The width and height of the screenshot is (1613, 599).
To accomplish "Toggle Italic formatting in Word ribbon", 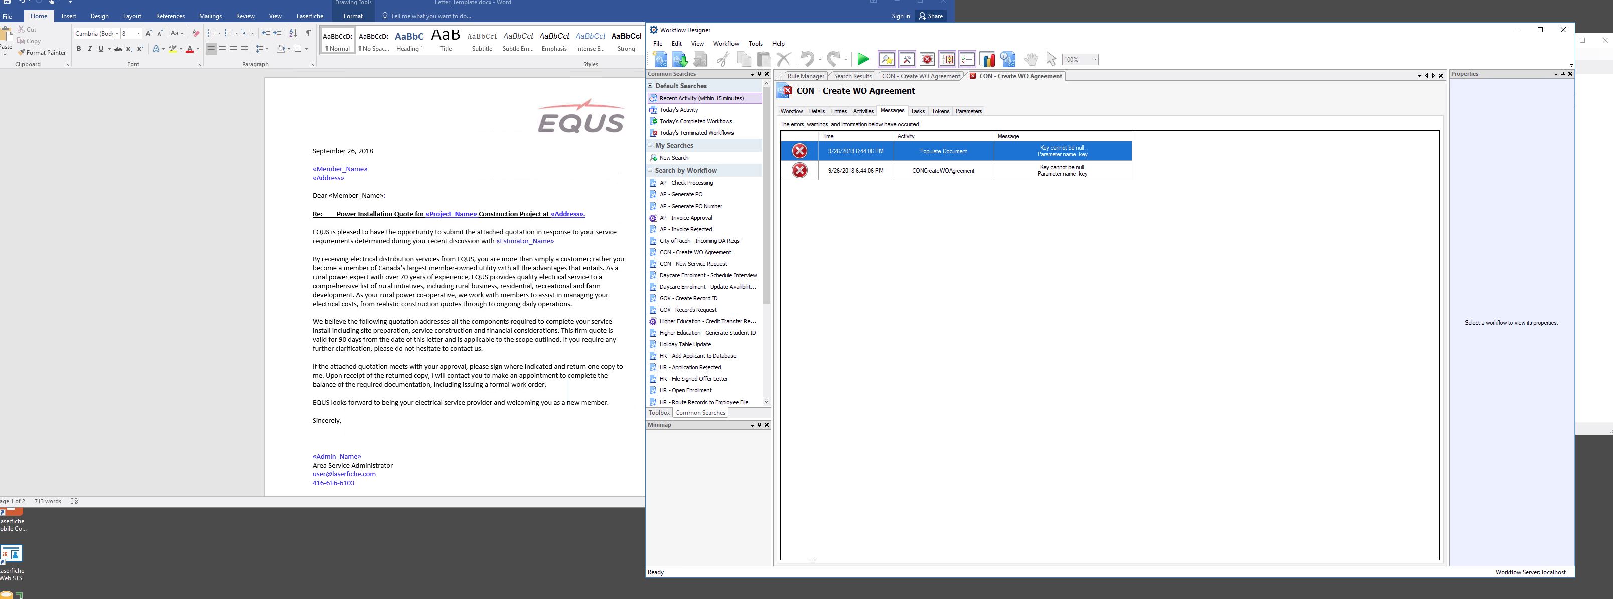I will tap(89, 49).
